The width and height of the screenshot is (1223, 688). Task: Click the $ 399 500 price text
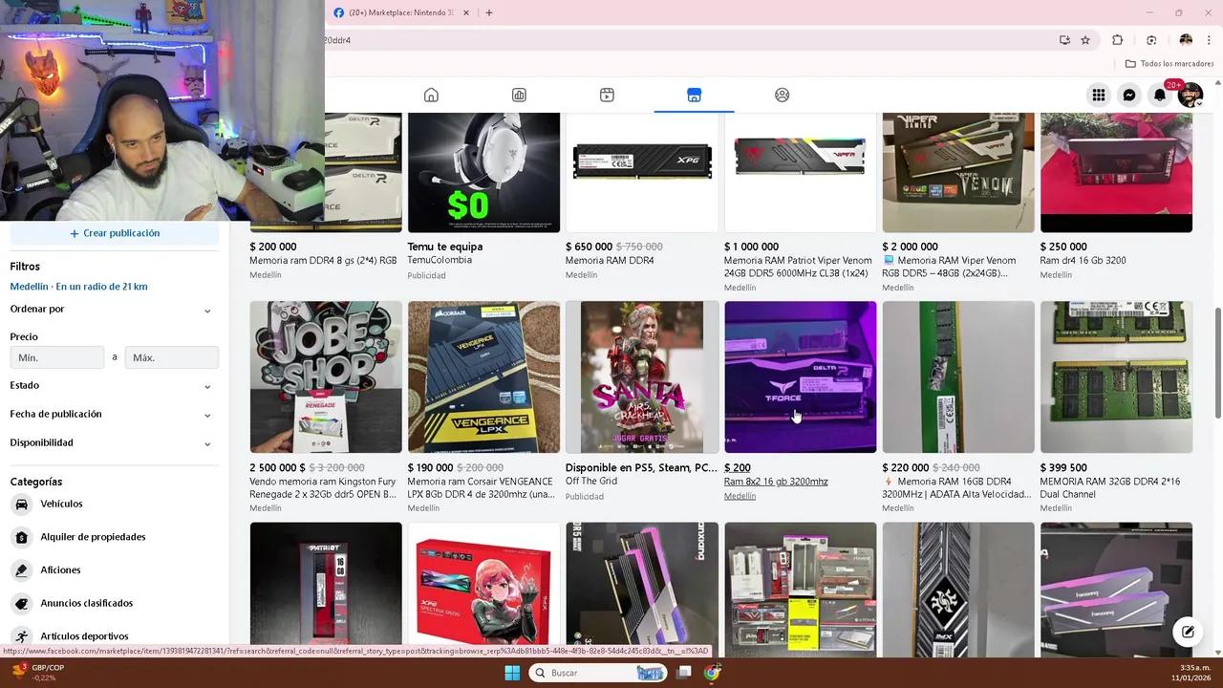[x=1063, y=468]
